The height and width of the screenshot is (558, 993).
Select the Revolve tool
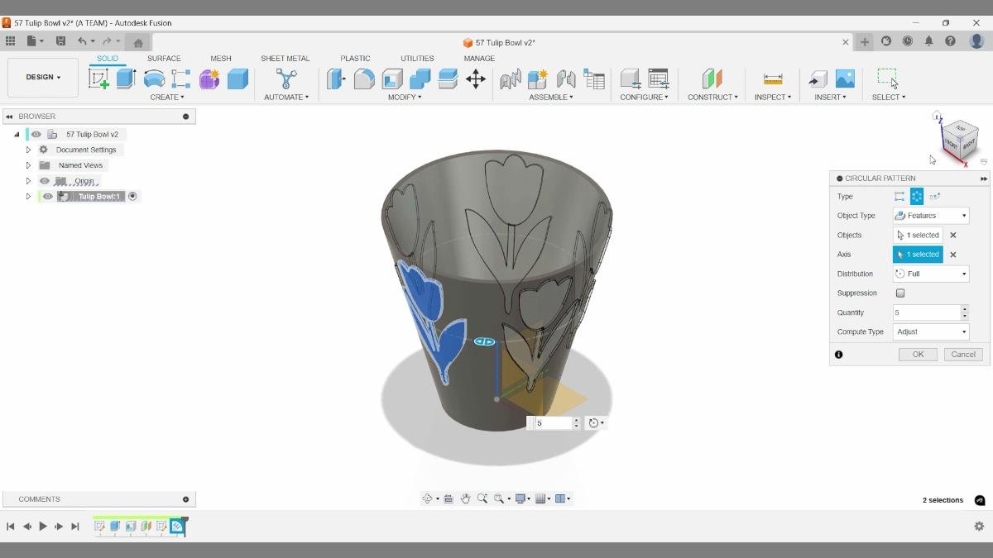click(154, 79)
